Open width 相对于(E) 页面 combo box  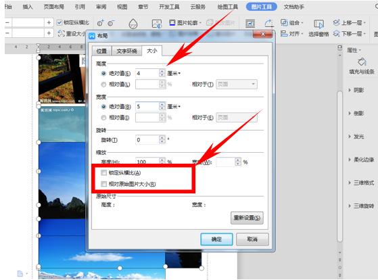[x=237, y=118]
